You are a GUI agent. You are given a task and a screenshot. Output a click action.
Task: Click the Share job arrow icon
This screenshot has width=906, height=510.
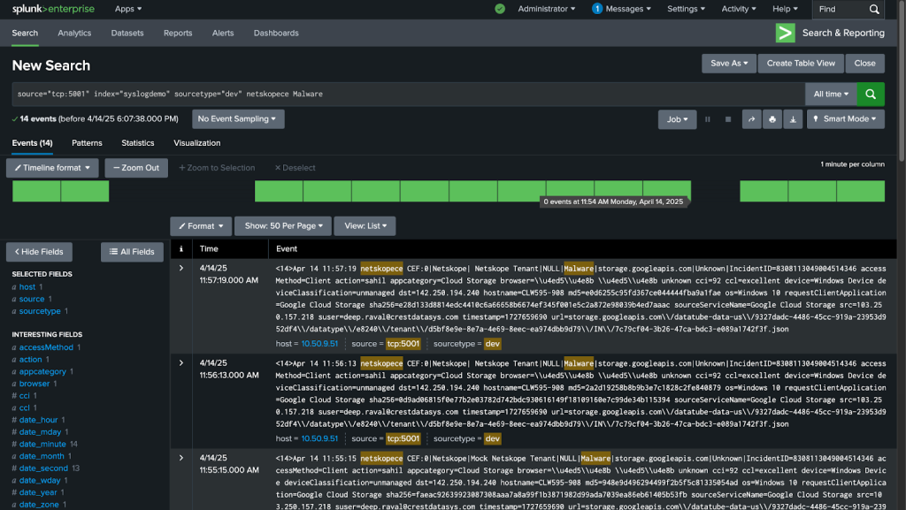tap(751, 119)
